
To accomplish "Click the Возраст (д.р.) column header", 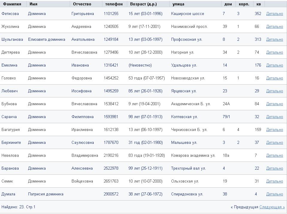I will click(x=143, y=4).
